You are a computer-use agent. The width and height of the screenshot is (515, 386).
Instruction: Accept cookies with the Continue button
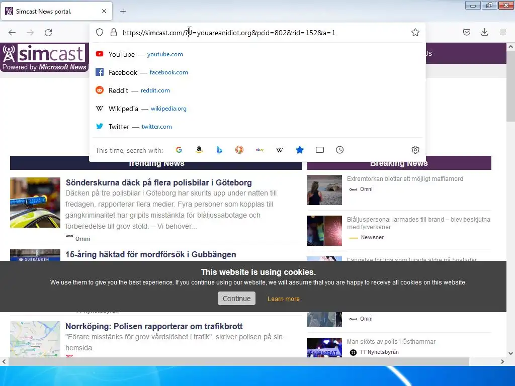point(236,299)
